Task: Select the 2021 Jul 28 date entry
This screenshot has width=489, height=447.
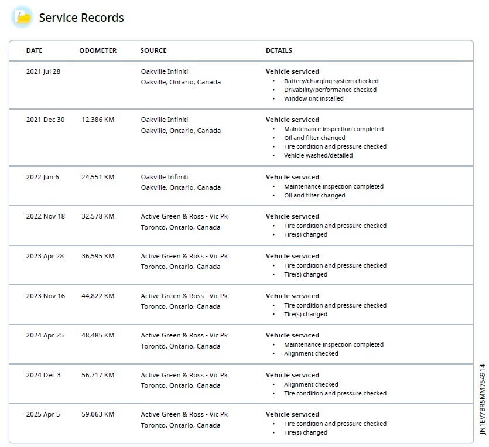Action: (43, 71)
